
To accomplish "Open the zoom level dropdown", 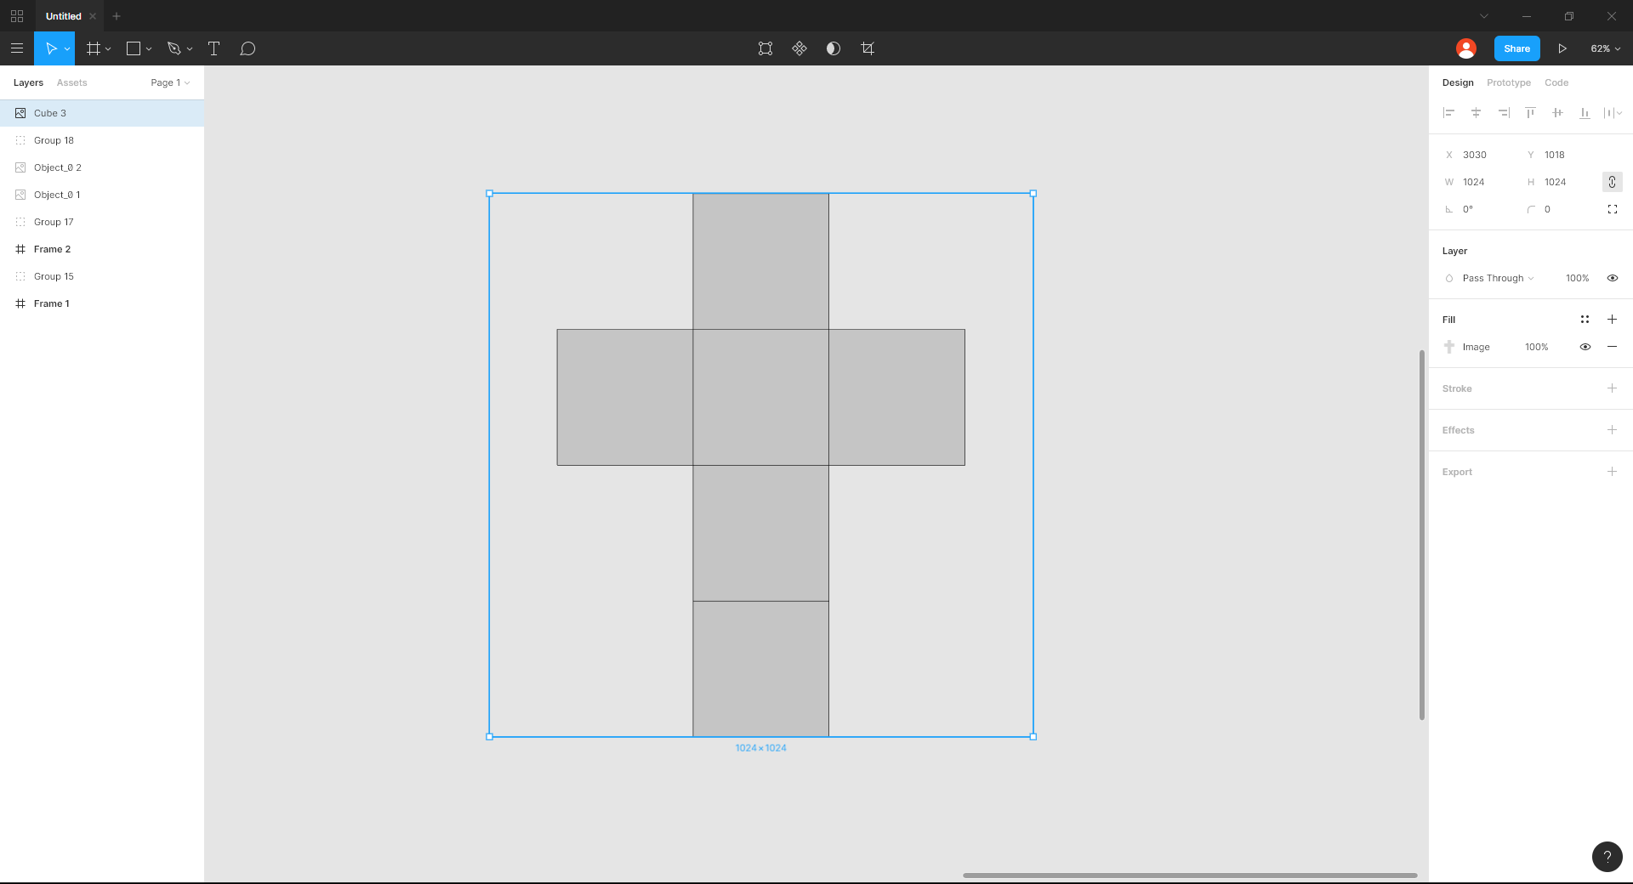I will (x=1605, y=48).
